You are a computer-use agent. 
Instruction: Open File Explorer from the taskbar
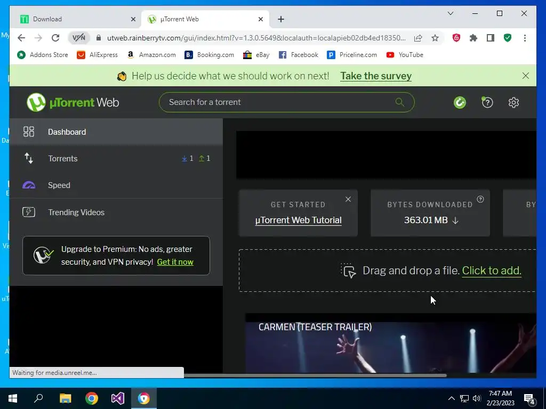coord(65,398)
